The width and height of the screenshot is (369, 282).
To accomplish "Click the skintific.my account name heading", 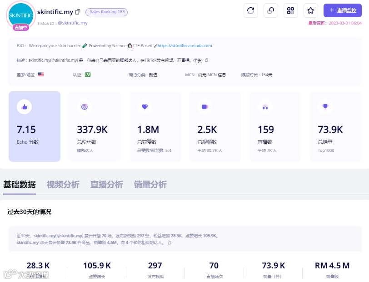I will tap(55, 12).
